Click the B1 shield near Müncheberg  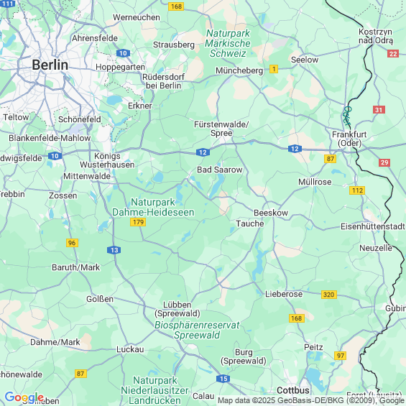tap(274, 69)
